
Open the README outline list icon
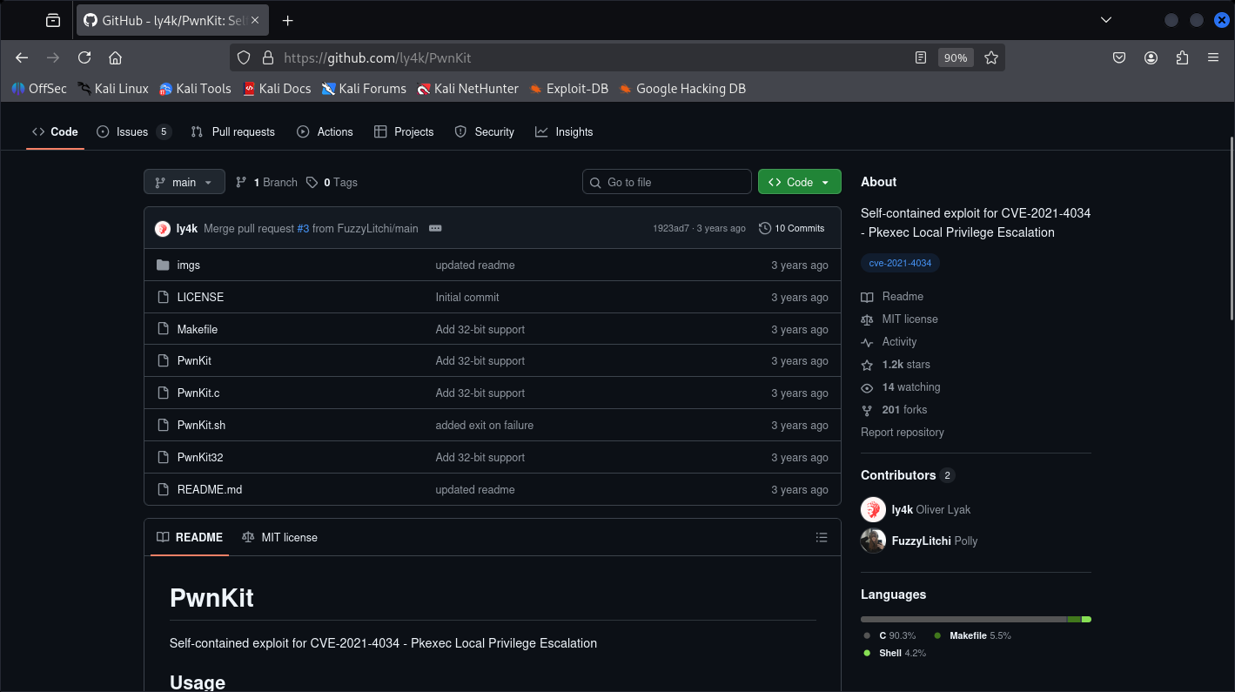(821, 537)
